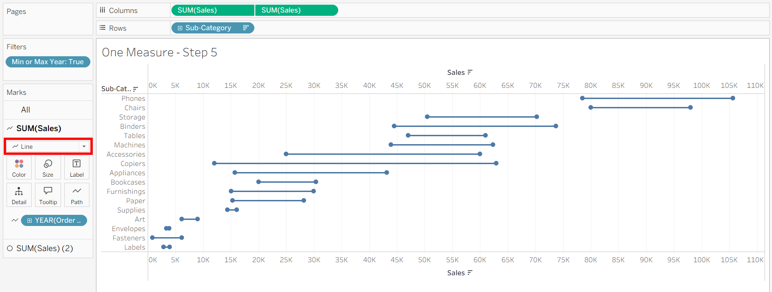The image size is (772, 292).
Task: Open the Tooltip marks card
Action: (48, 195)
